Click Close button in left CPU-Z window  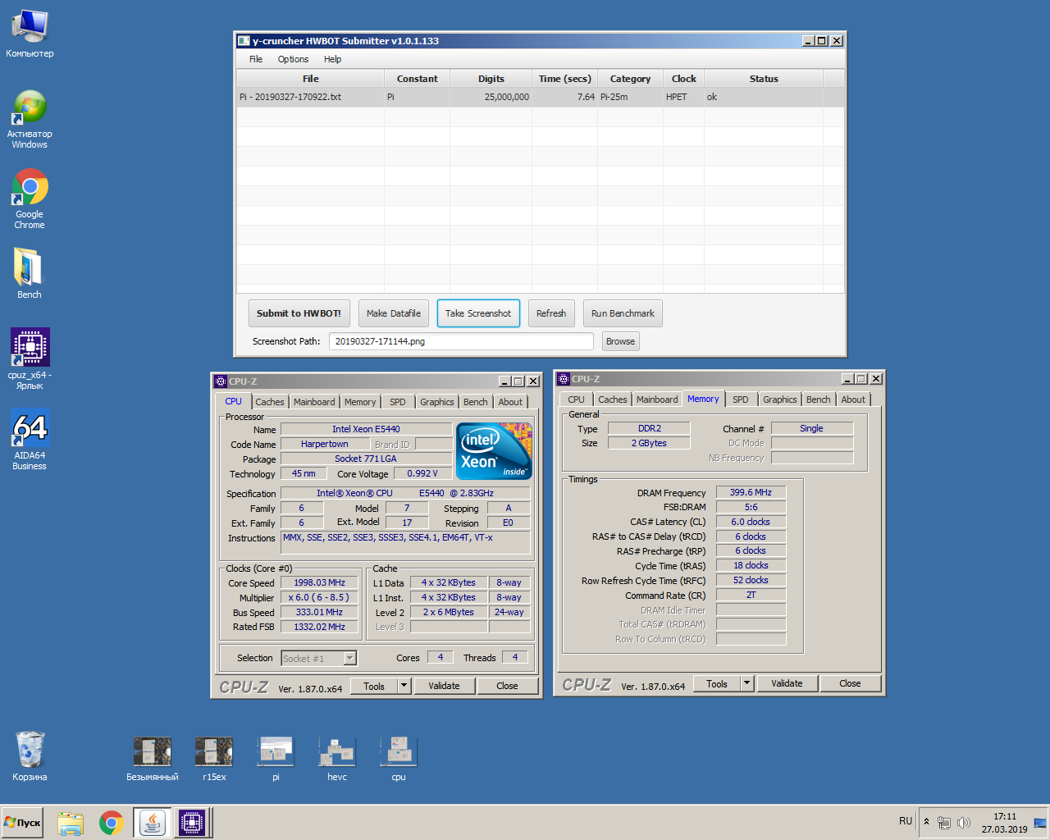(507, 686)
